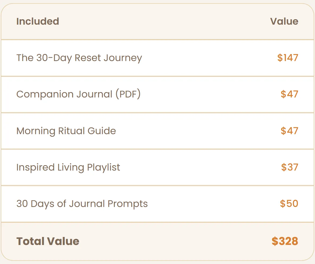Image resolution: width=315 pixels, height=264 pixels.
Task: Click the "(PDF)" text in Companion Journal
Action: [x=128, y=94]
